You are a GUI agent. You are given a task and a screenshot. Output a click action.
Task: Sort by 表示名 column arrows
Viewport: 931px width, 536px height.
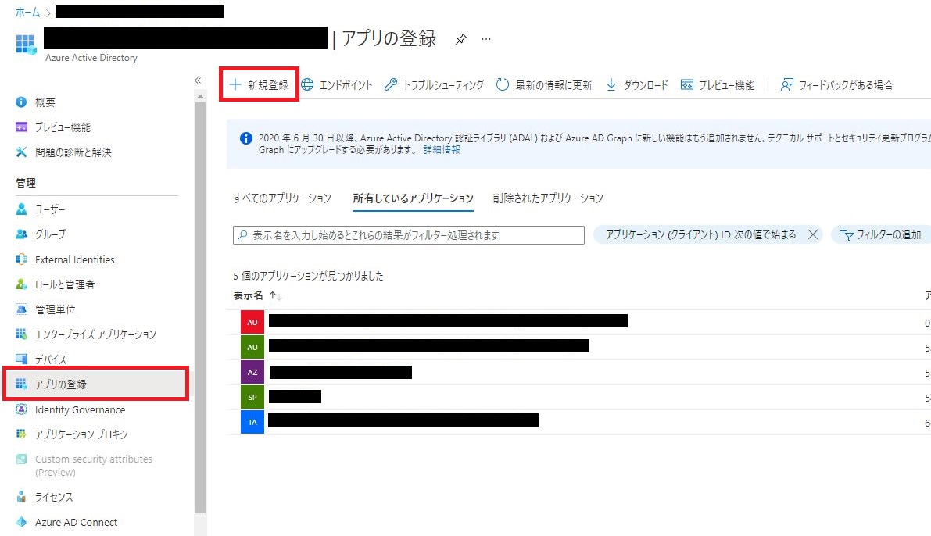point(275,295)
